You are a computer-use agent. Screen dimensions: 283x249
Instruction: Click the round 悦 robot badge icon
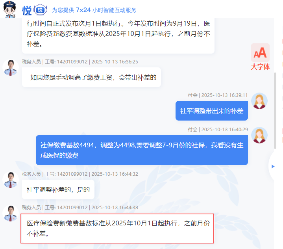(x=40, y=10)
